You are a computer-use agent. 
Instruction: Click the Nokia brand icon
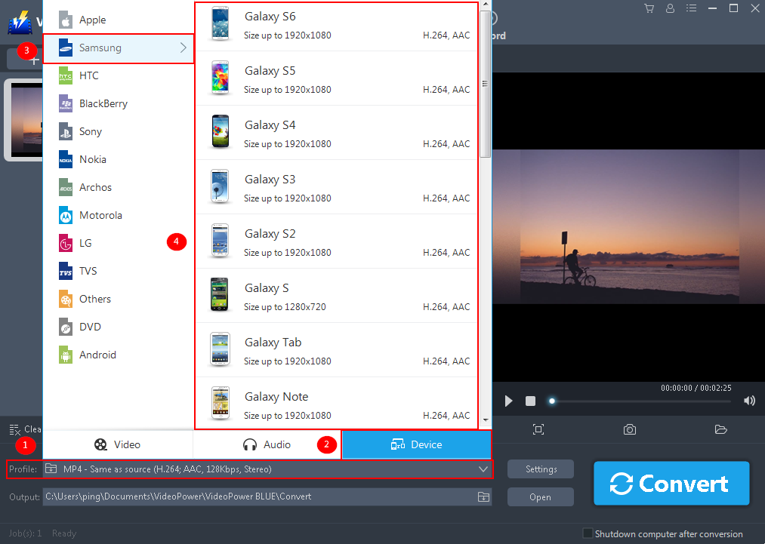(x=66, y=159)
